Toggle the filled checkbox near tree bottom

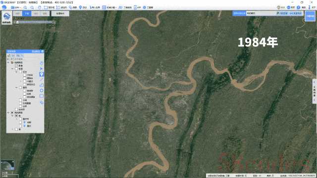pyautogui.click(x=16, y=116)
